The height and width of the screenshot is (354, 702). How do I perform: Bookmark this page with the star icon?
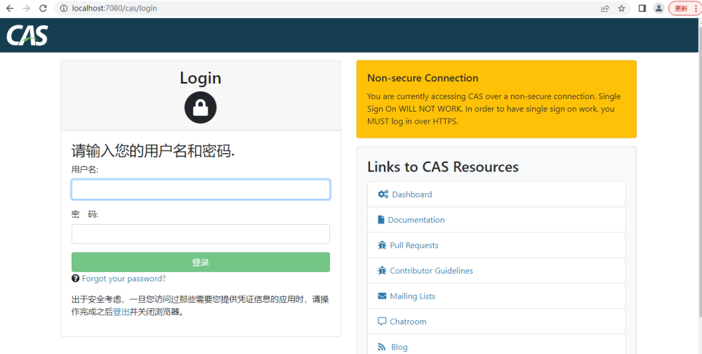[x=621, y=8]
